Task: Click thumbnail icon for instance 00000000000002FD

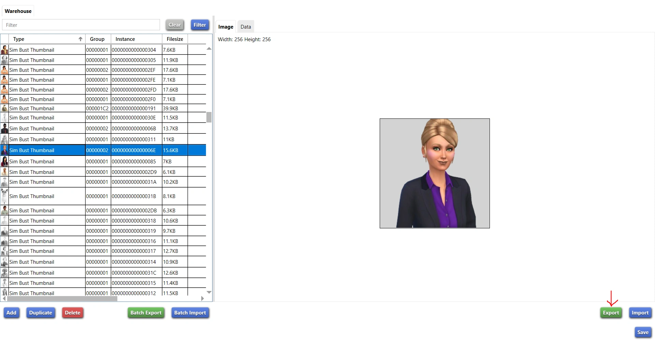Action: coord(4,90)
